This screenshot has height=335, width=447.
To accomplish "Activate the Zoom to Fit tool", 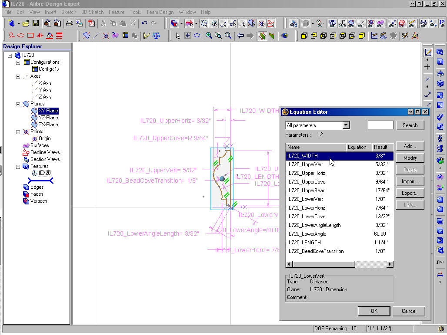I will click(x=228, y=35).
